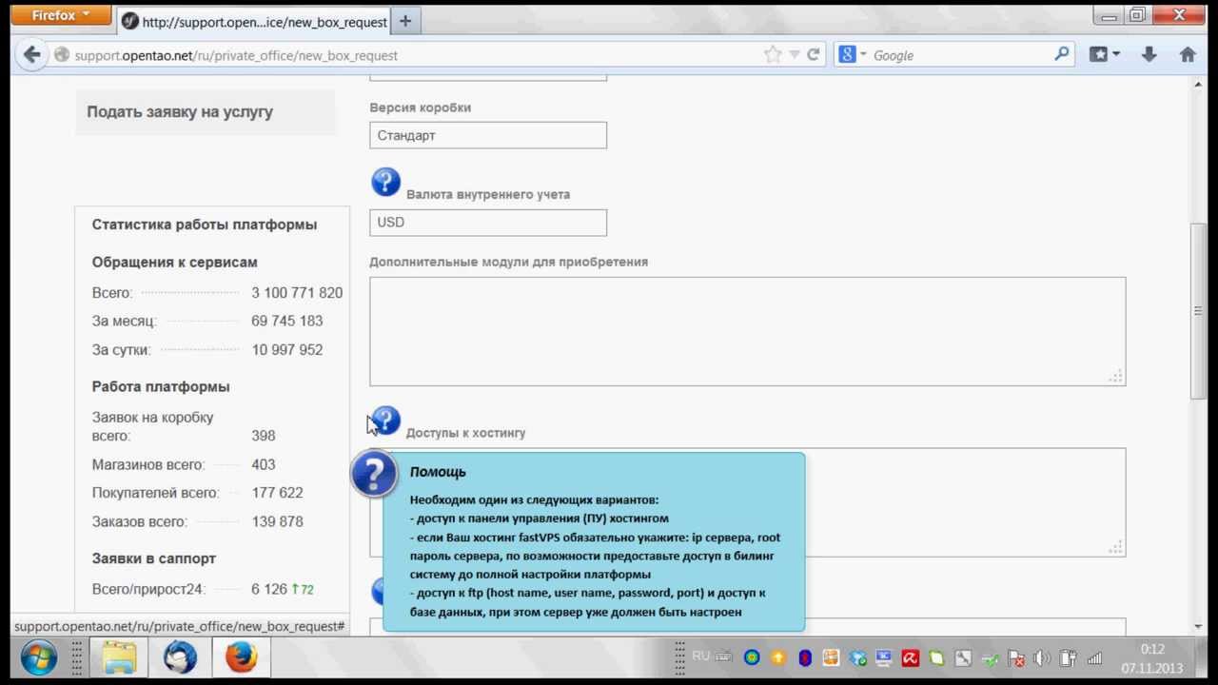Click the 'Заявки в саппорт' subheading
Image resolution: width=1218 pixels, height=685 pixels.
click(x=154, y=558)
